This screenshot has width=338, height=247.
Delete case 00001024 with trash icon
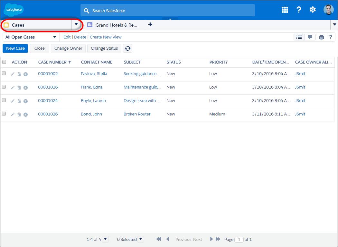(x=19, y=101)
